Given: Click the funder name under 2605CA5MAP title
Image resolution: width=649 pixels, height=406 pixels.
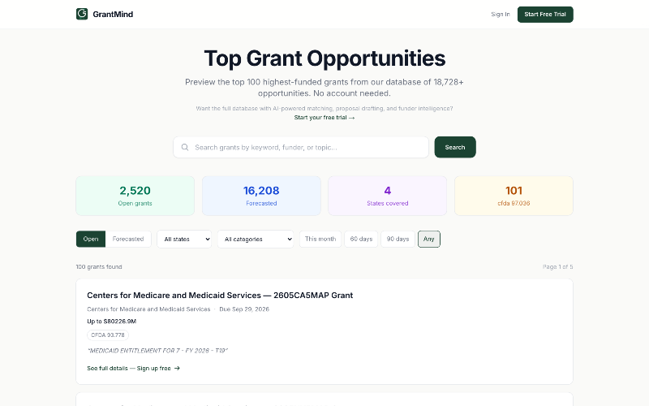Looking at the screenshot, I should (148, 309).
